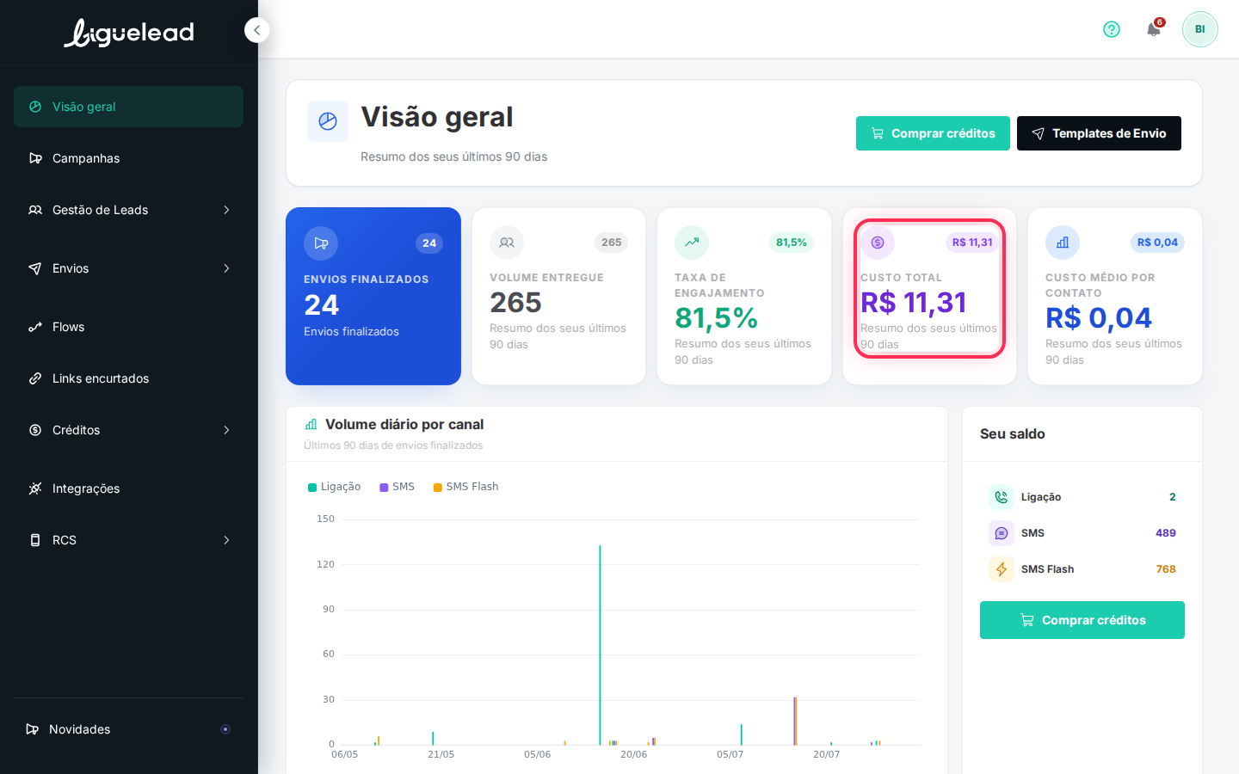Toggle the SMS Flash series in legend

click(x=466, y=487)
